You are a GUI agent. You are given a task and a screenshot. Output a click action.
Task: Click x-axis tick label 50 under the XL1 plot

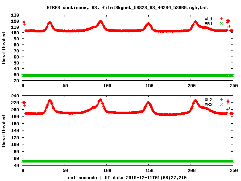(x=65, y=86)
